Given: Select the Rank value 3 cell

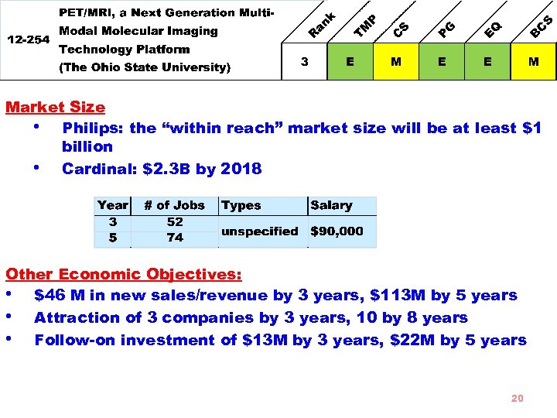Looking at the screenshot, I should (x=304, y=61).
